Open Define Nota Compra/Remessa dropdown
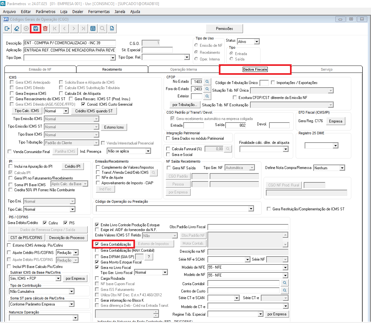The image size is (371, 323). pos(342,168)
